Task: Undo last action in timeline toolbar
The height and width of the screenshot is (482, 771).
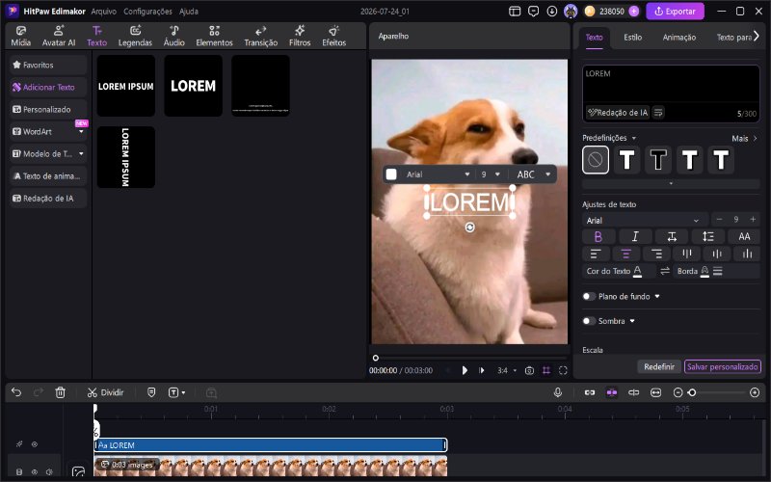Action: [x=16, y=392]
